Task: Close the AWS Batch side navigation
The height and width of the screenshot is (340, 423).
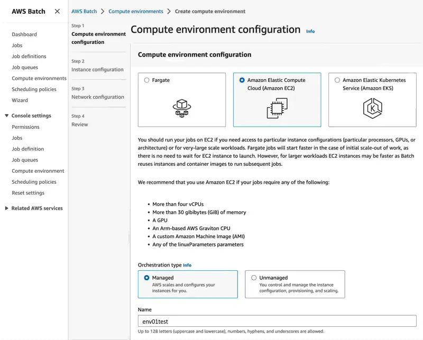Action: click(57, 11)
